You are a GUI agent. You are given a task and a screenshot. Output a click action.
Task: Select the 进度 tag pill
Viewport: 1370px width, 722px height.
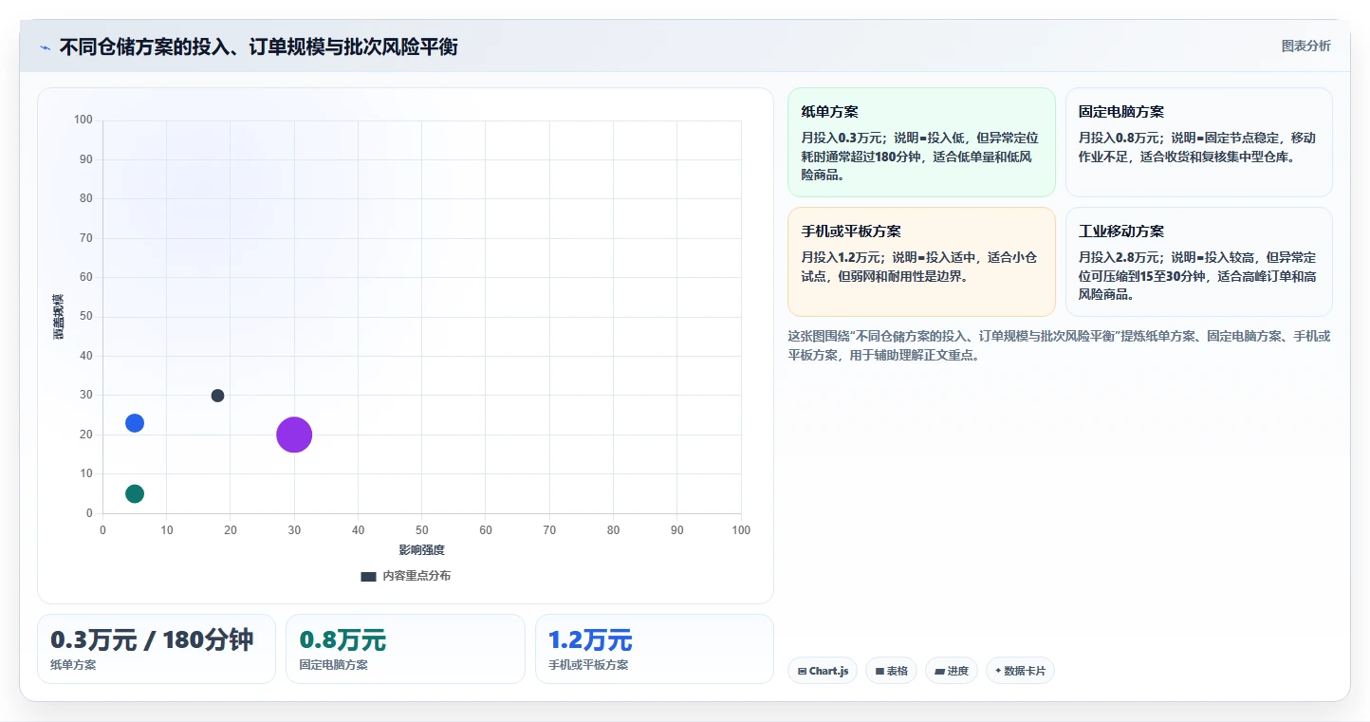(x=951, y=671)
